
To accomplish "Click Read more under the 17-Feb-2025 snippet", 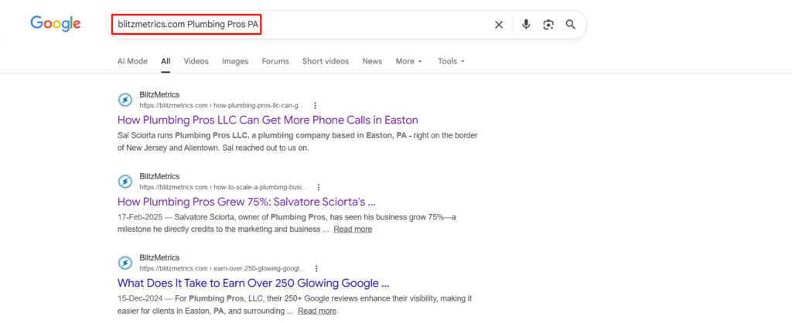I will point(353,229).
